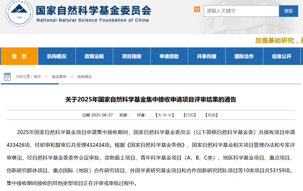Click the figure 53159项 in the article

coord(280,170)
